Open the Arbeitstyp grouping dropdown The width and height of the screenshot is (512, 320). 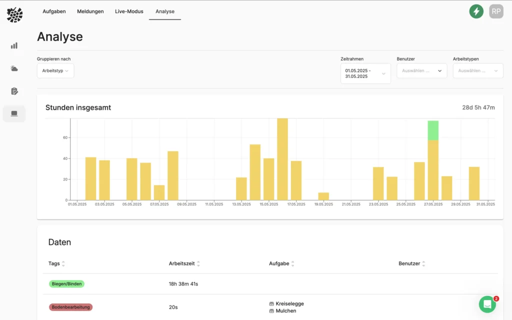click(55, 70)
